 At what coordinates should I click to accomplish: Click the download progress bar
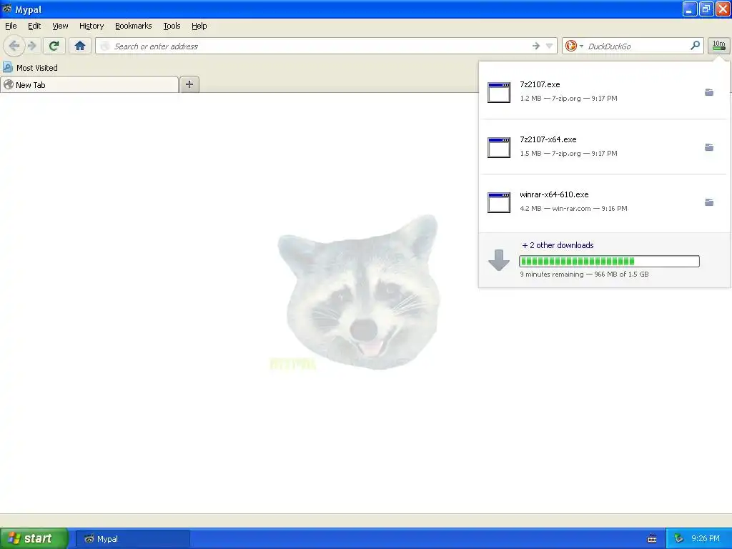(609, 261)
